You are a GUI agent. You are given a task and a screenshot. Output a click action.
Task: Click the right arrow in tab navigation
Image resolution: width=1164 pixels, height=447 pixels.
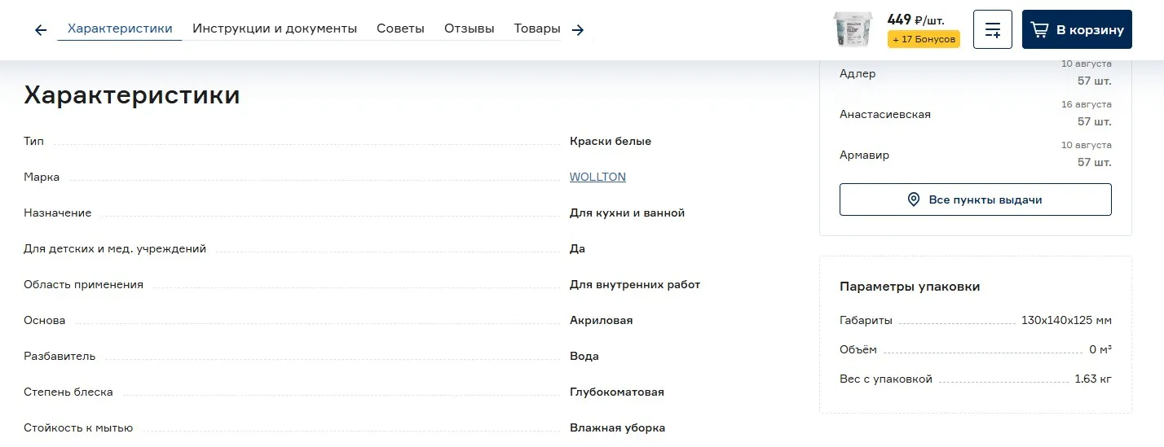578,30
